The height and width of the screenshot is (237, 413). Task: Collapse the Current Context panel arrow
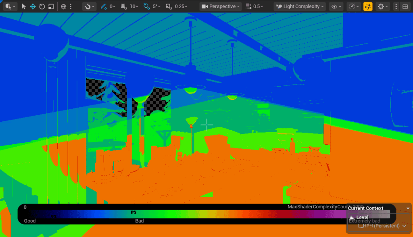408,208
